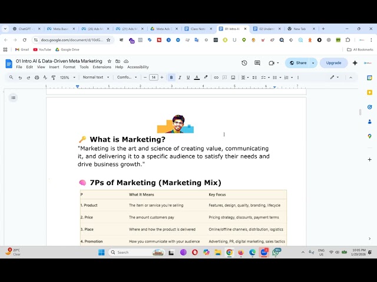The height and width of the screenshot is (282, 377).
Task: Open the Format menu
Action: pyautogui.click(x=70, y=67)
